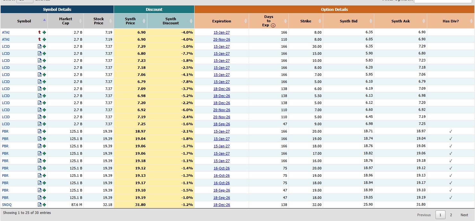
Task: Click the green plus in LCID strike 5.50 row
Action: coord(44,96)
